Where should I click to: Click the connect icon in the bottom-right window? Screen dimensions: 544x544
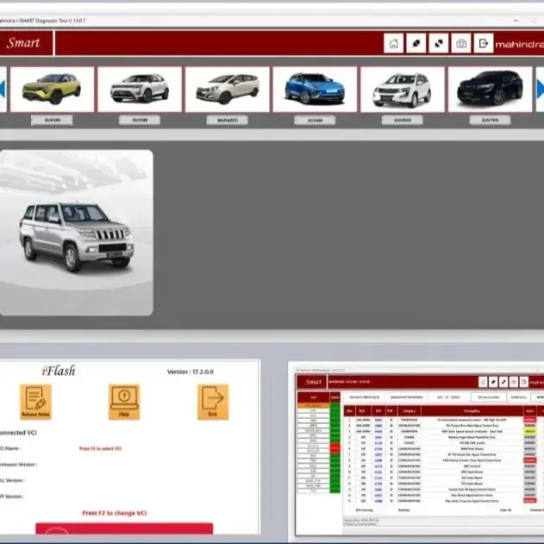pyautogui.click(x=493, y=382)
